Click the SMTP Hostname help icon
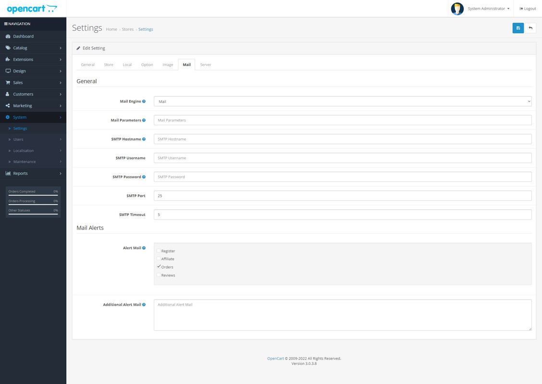 (x=144, y=139)
